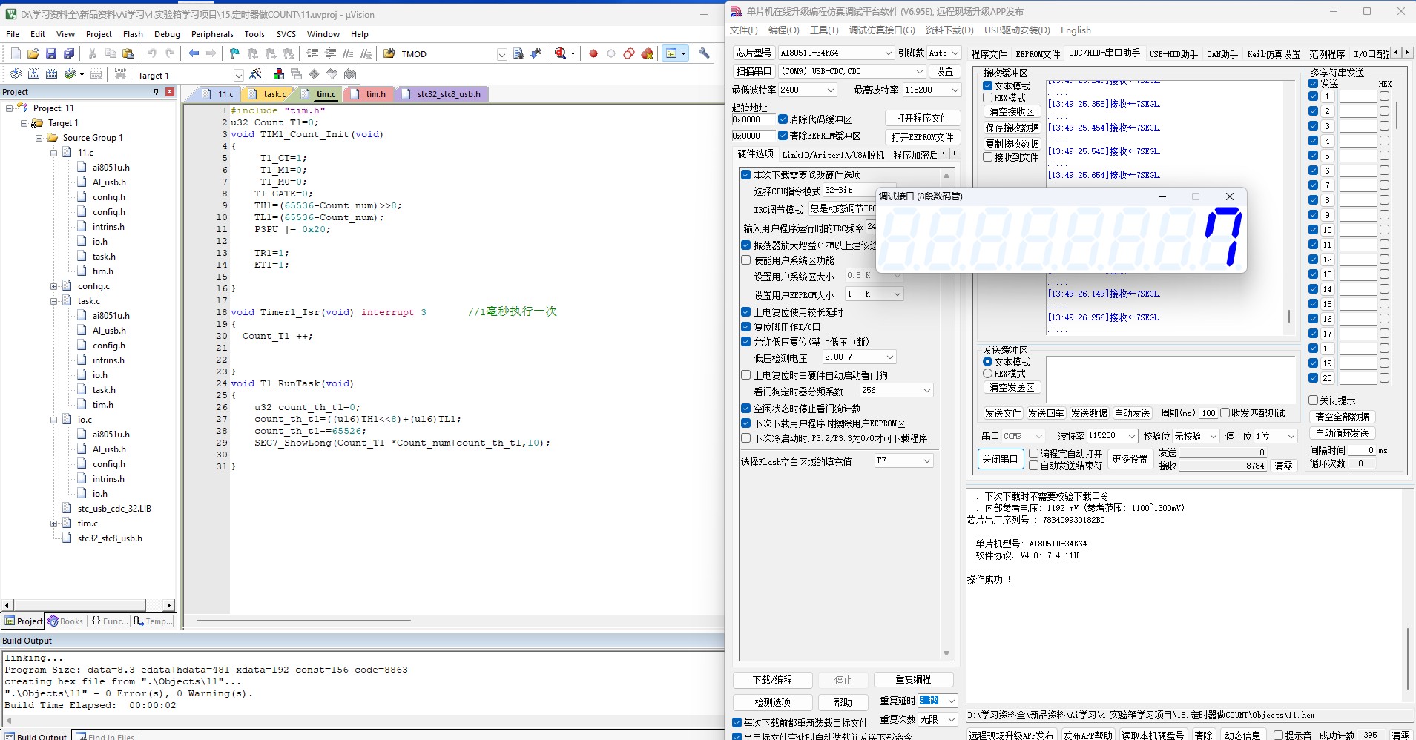Expand the tim.c tree node

[x=54, y=523]
